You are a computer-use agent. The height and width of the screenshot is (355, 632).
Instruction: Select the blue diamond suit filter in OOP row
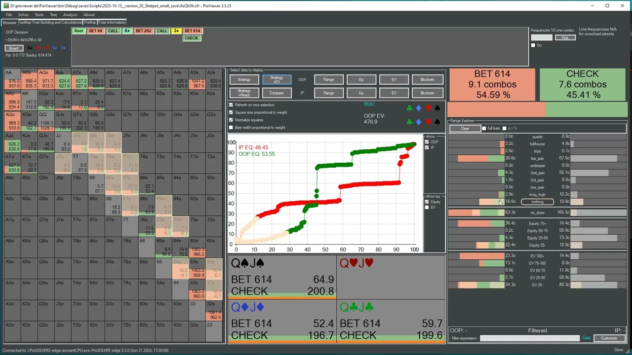419,108
